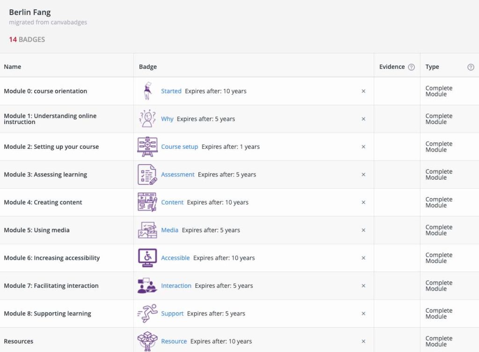Click the Interaction badge icon
This screenshot has width=479, height=352.
pos(147,286)
